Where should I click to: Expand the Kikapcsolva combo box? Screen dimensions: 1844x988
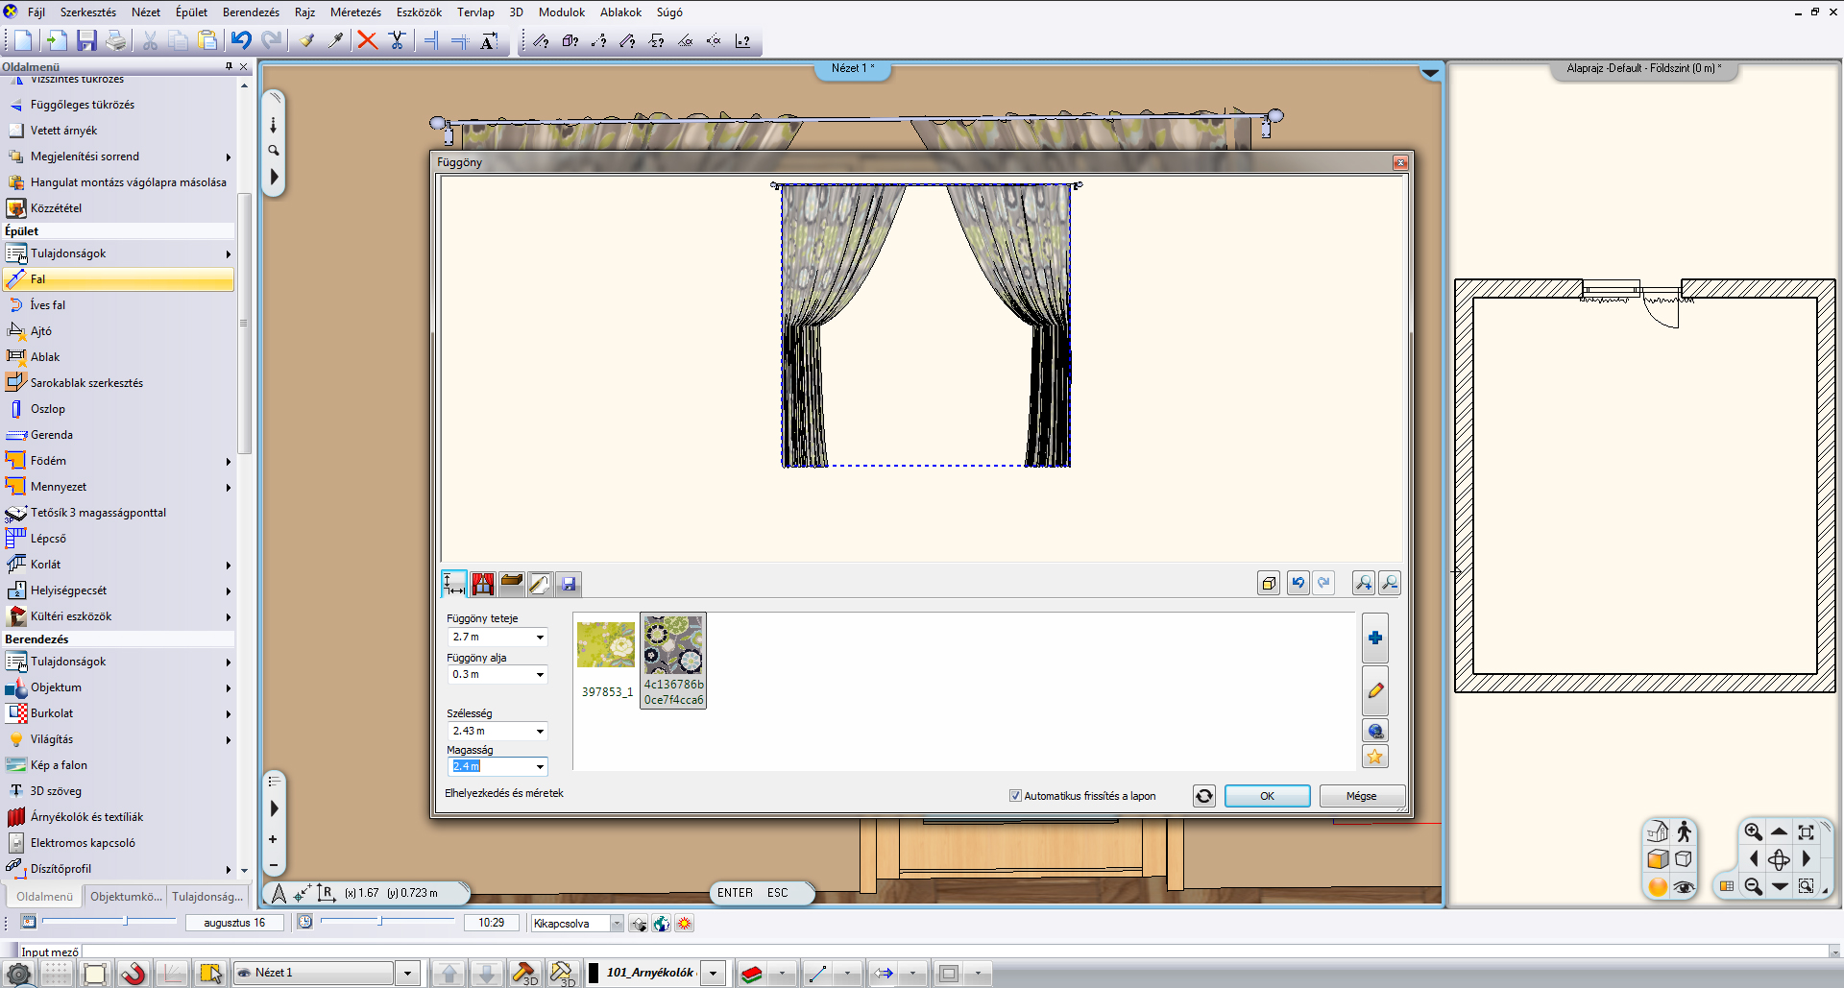coord(617,924)
